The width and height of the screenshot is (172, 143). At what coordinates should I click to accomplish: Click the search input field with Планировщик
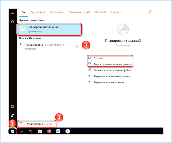[37, 124]
